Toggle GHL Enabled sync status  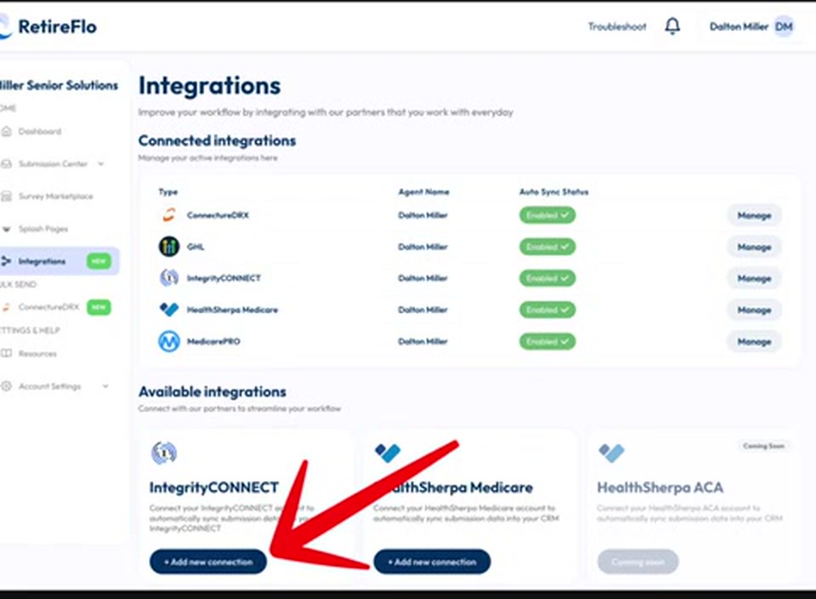(x=547, y=247)
